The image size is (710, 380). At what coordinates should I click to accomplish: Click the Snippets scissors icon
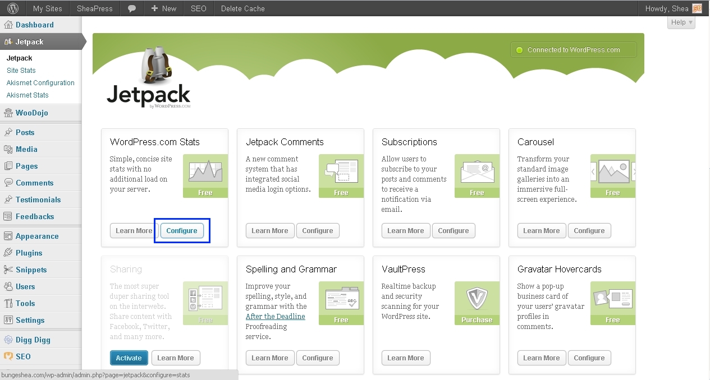8,270
